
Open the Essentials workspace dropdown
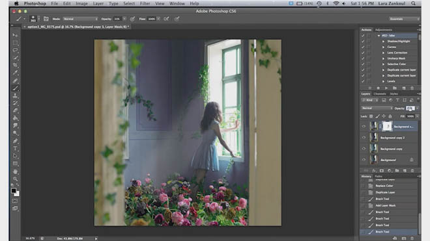tap(405, 19)
